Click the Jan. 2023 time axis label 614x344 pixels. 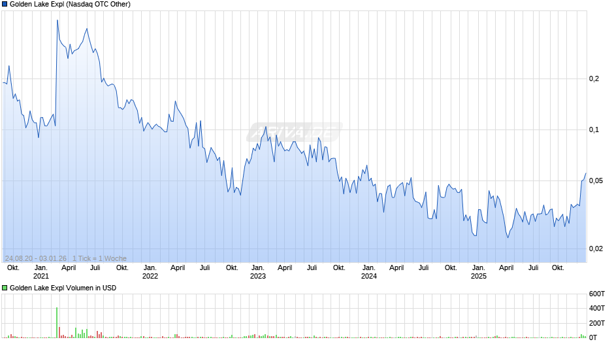pos(257,272)
